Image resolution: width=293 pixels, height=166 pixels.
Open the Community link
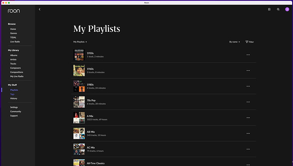click(16, 112)
